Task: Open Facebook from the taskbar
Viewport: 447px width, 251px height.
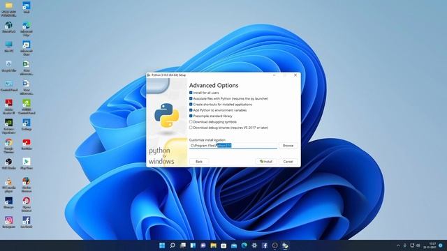Action: 265,245
